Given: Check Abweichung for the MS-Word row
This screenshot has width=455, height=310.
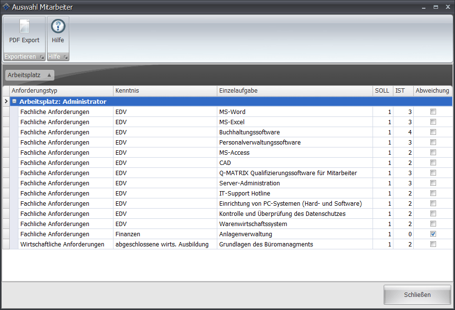Looking at the screenshot, I should click(432, 111).
